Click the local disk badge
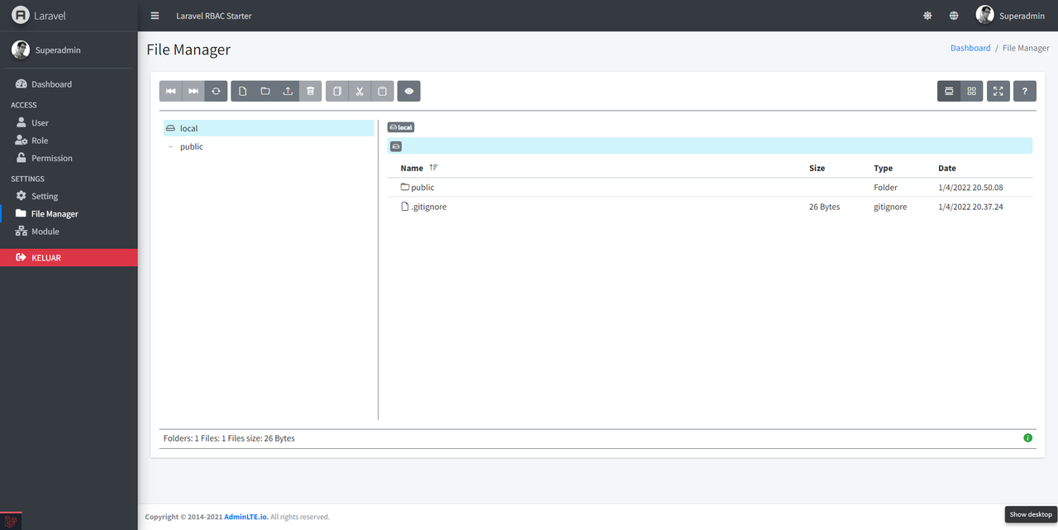This screenshot has height=530, width=1058. tap(401, 127)
